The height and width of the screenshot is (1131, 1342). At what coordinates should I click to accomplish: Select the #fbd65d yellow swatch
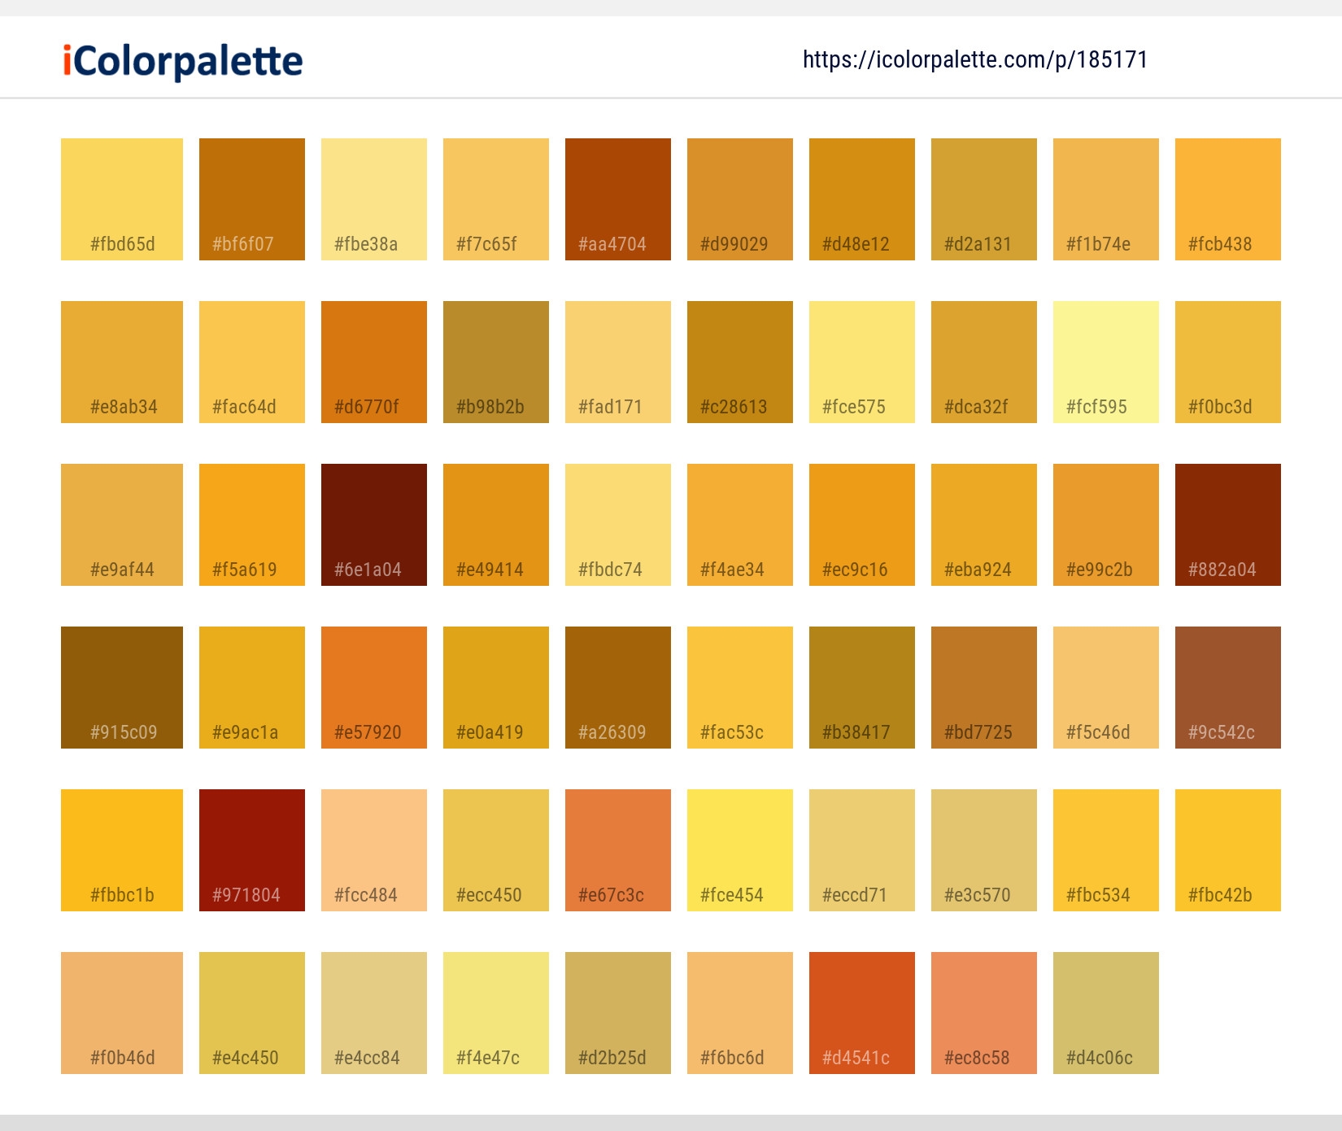[x=122, y=199]
